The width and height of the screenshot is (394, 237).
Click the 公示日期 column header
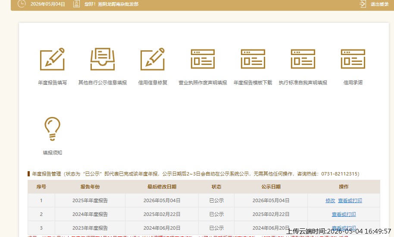[271, 187]
